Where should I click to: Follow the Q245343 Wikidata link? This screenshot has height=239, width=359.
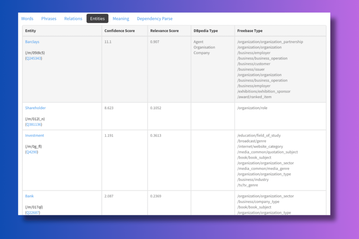pos(34,58)
